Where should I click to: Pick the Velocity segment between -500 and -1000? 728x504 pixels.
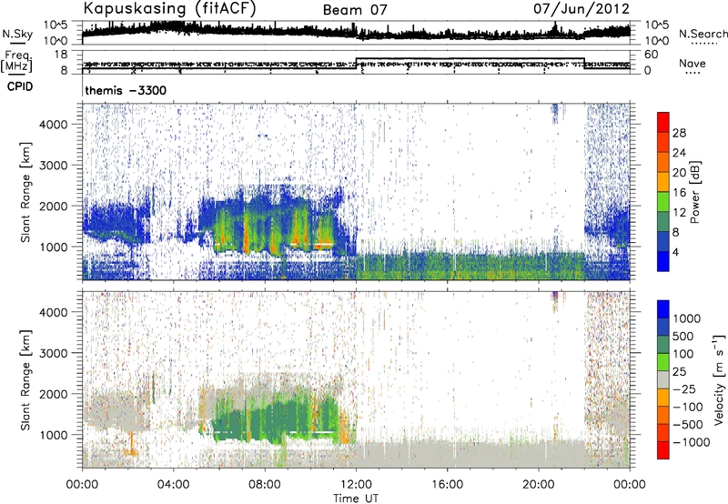coord(663,433)
